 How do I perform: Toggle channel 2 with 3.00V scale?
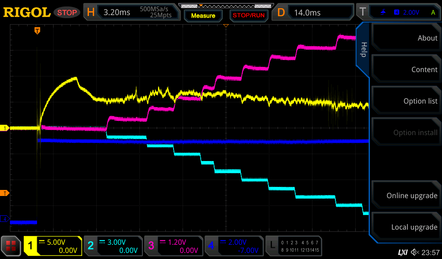click(113, 246)
